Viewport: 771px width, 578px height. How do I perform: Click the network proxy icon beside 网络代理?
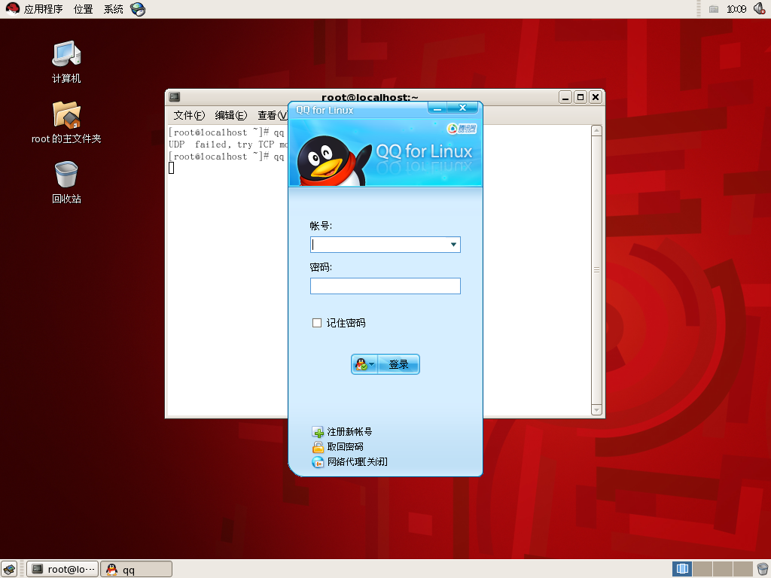[x=318, y=462]
